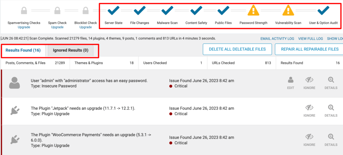Ignore the WooCommerce Payments upgrade issue
This screenshot has height=155, width=343.
[309, 140]
